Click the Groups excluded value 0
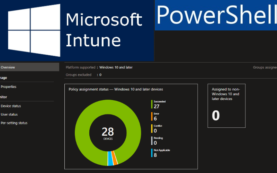This screenshot has width=277, height=173. tap(100, 75)
